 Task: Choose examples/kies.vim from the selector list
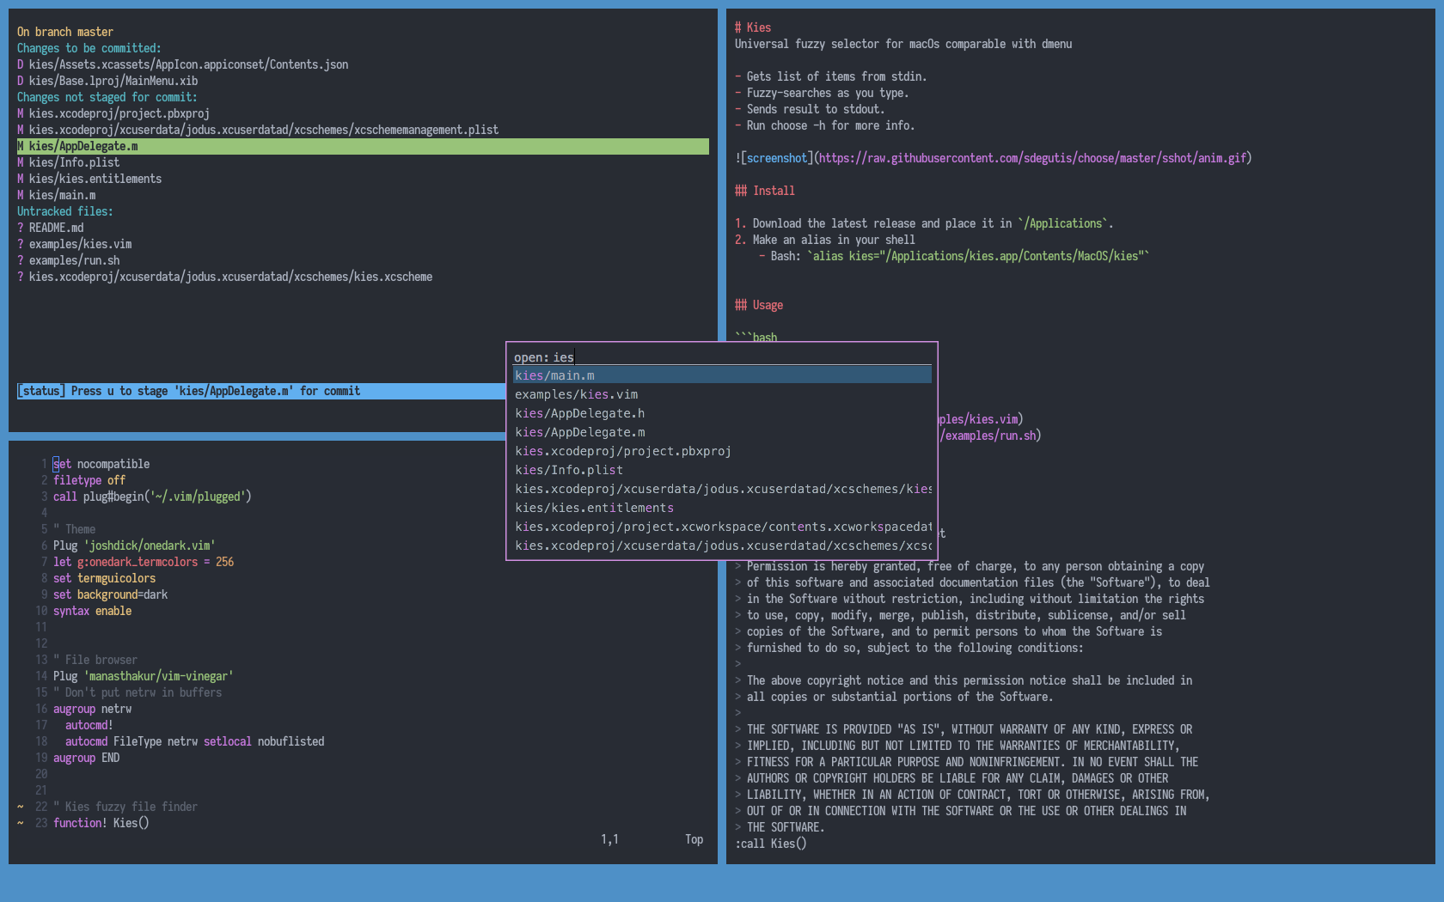pyautogui.click(x=722, y=394)
